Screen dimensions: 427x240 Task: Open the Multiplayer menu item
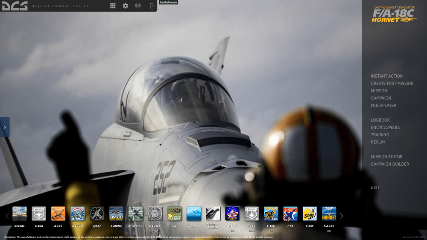coord(383,105)
